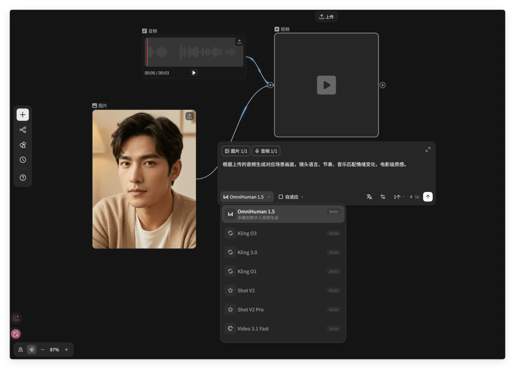Open the 自适应 aspect ratio dropdown
This screenshot has height=369, width=515.
pos(291,197)
